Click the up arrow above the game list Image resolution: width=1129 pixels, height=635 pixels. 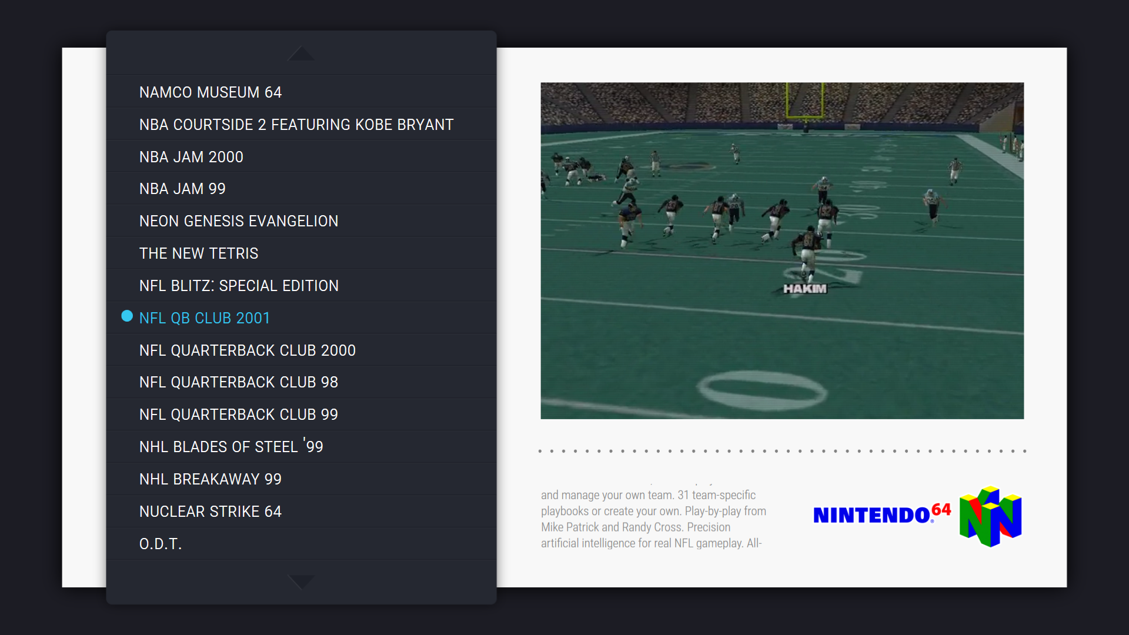click(300, 53)
